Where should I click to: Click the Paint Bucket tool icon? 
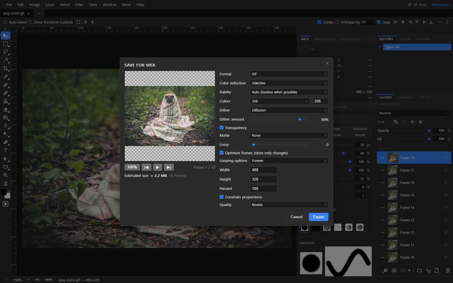[5, 117]
